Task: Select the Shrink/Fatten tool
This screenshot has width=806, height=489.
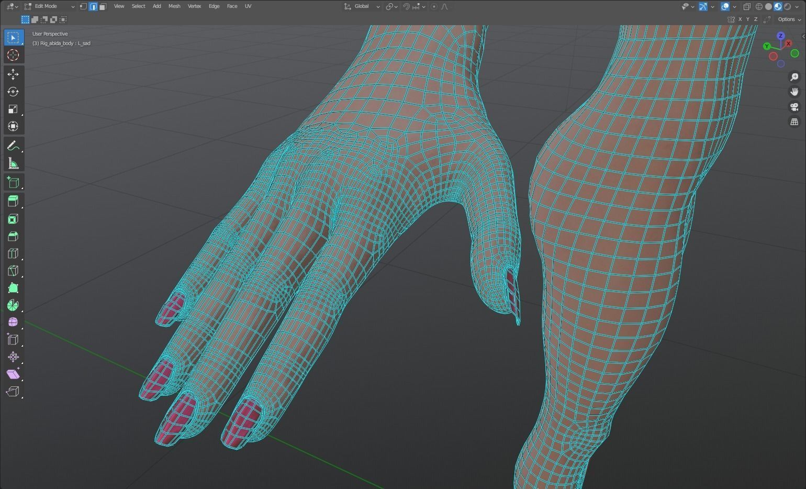Action: coord(13,357)
